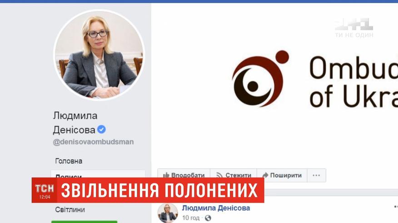Click the share arrow icon on Поширити
The image size is (398, 223).
[x=265, y=175]
